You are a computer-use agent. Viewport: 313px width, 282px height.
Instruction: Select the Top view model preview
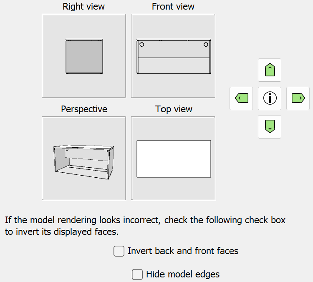[173, 159]
